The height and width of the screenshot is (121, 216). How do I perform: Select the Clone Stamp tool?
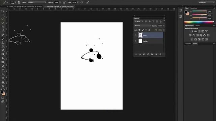[x=3, y=43]
